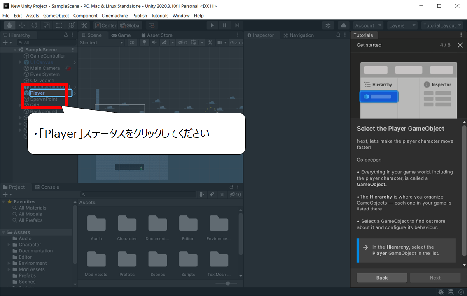This screenshot has width=467, height=296.
Task: Lock the Hierarchy panel
Action: click(66, 35)
